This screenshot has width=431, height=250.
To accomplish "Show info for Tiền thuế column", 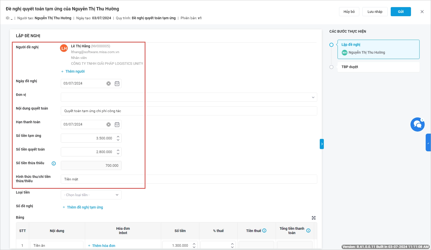I will [264, 231].
